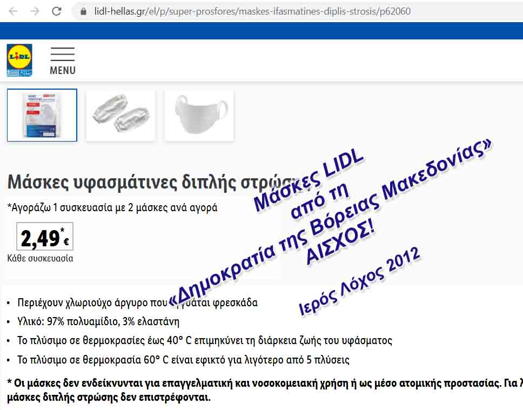Reload the page with the refresh icon
The image size is (523, 410).
(x=56, y=11)
